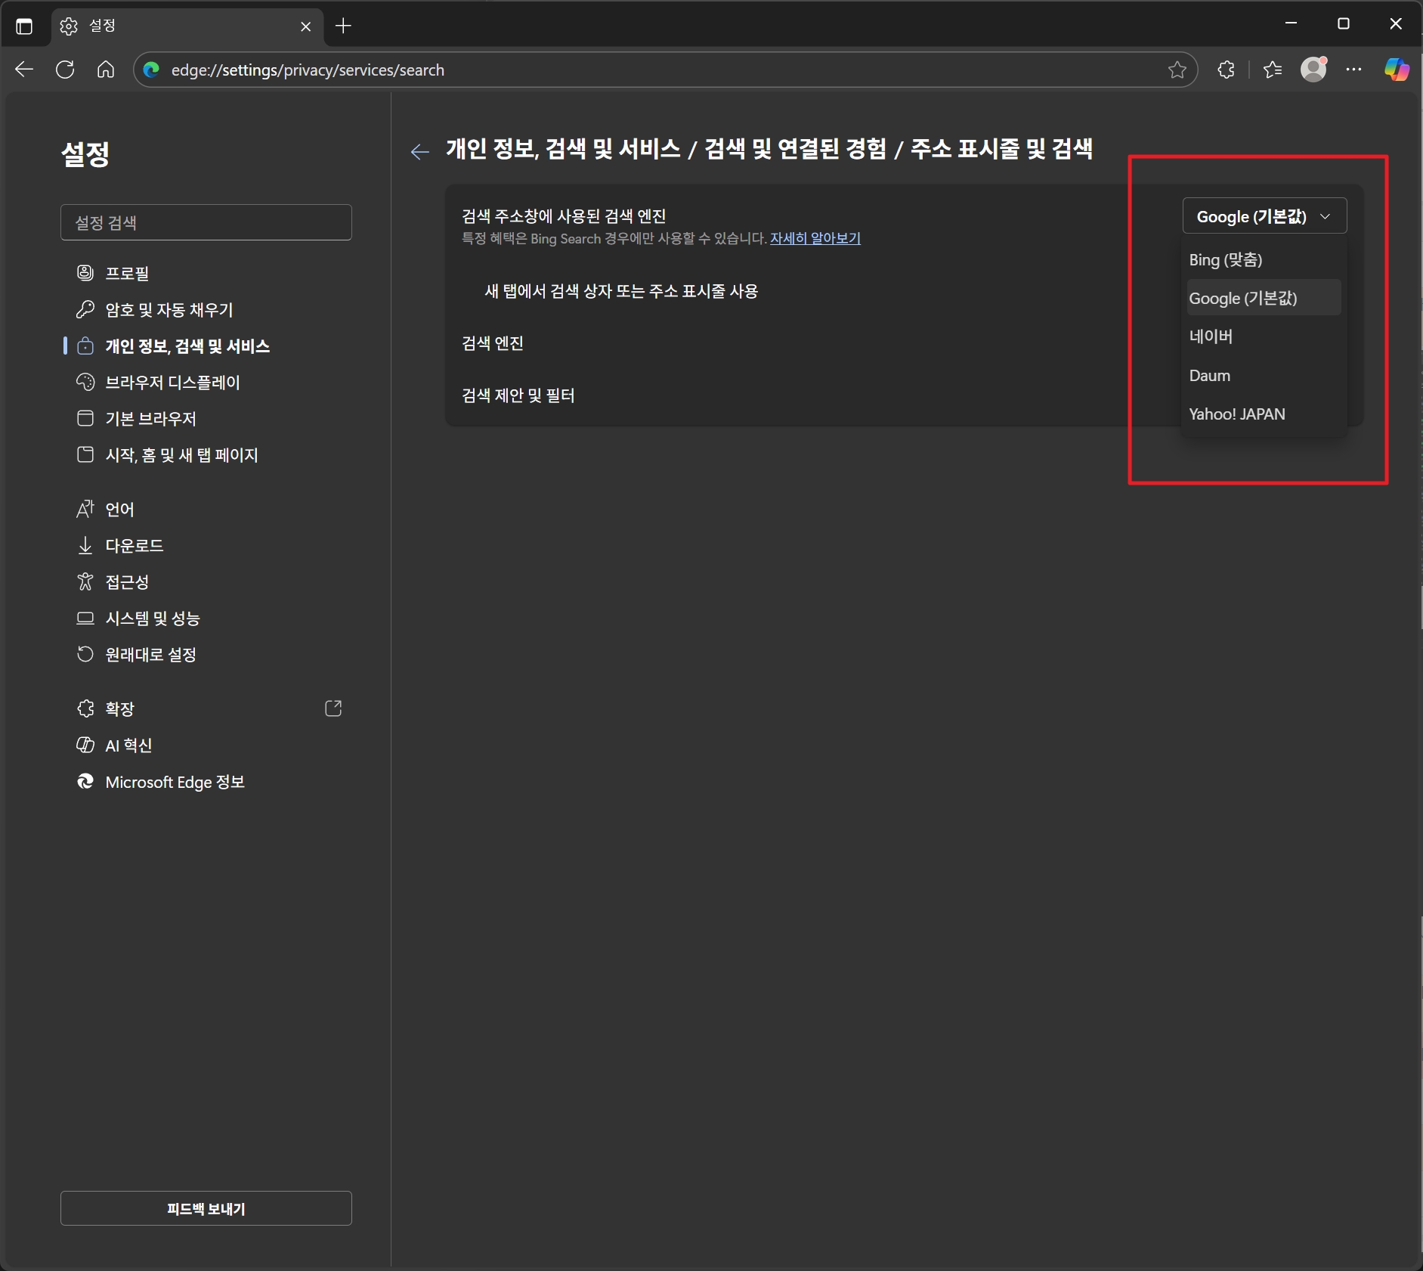Open 시스템 및 성능 settings
This screenshot has width=1423, height=1271.
click(x=206, y=618)
